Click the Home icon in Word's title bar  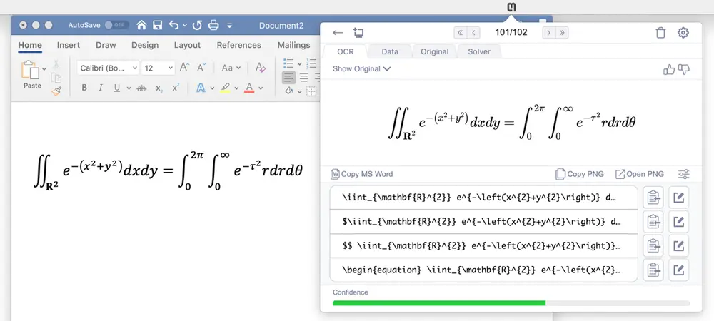141,25
